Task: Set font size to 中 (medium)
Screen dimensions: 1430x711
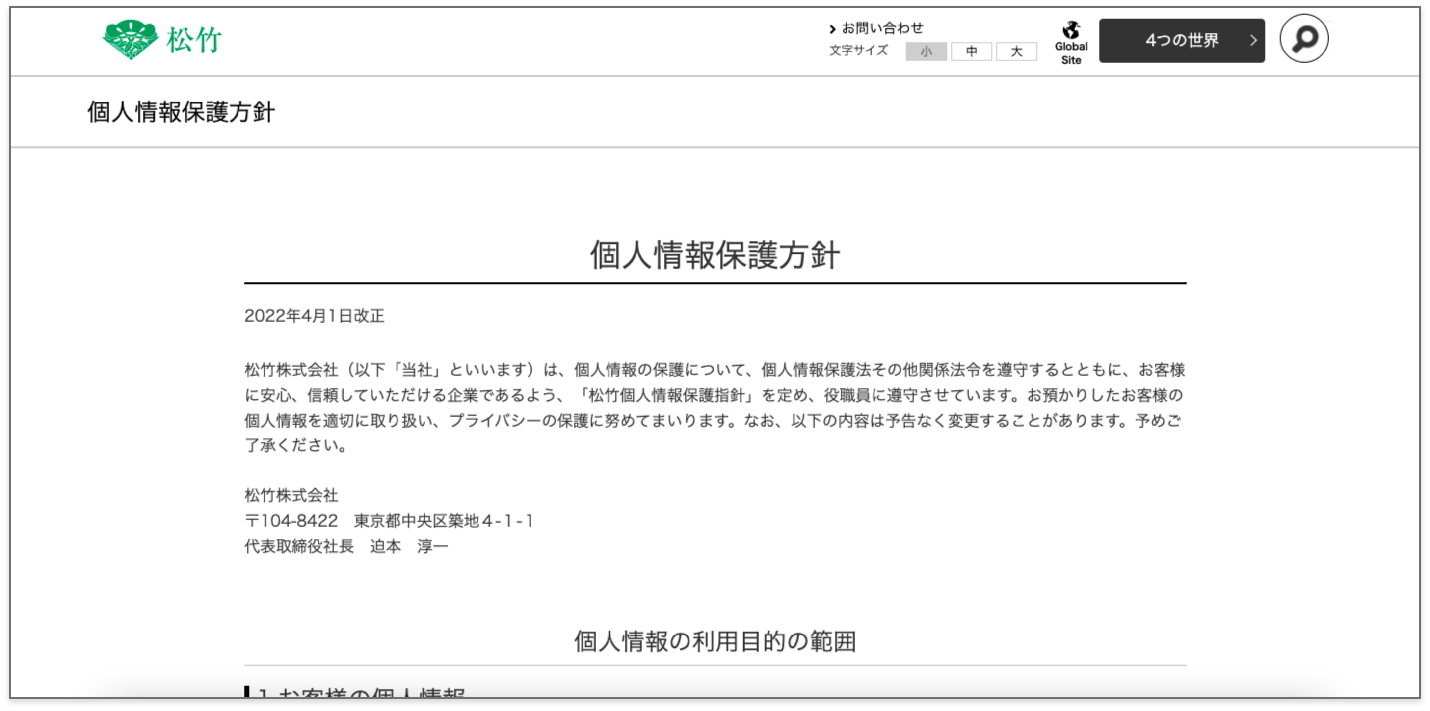Action: click(971, 51)
